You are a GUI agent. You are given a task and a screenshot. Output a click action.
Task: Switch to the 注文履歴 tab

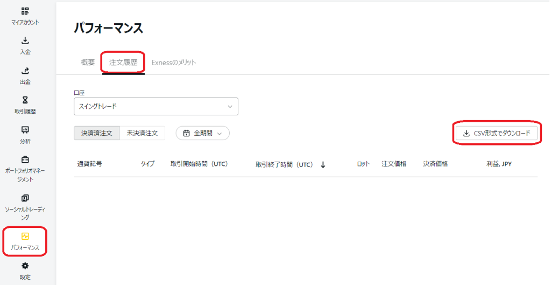(x=123, y=62)
